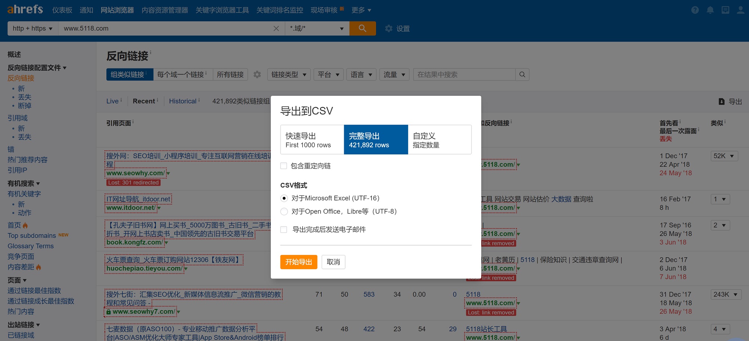Open 设置 gear settings

click(x=397, y=28)
